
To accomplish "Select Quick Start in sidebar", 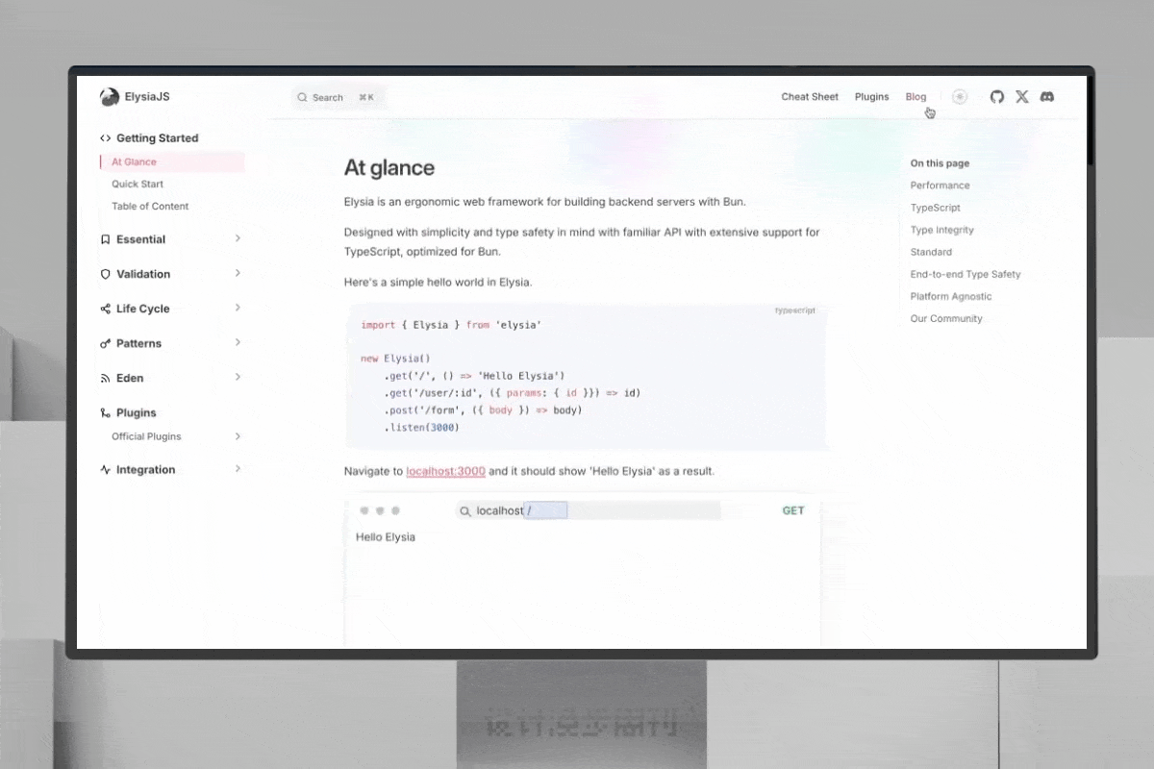I will tap(138, 185).
